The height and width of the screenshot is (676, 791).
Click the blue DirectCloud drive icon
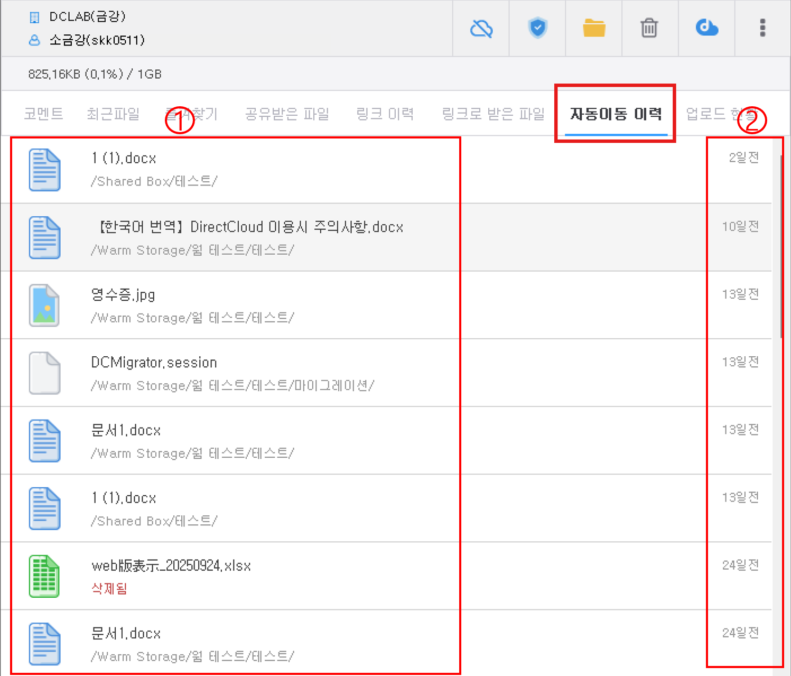706,28
